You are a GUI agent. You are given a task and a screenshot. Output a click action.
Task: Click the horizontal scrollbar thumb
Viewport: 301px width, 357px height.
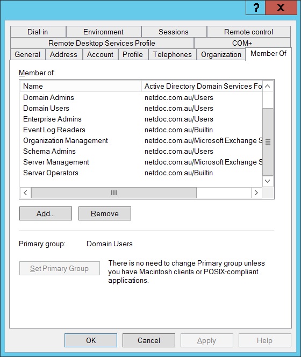114,192
